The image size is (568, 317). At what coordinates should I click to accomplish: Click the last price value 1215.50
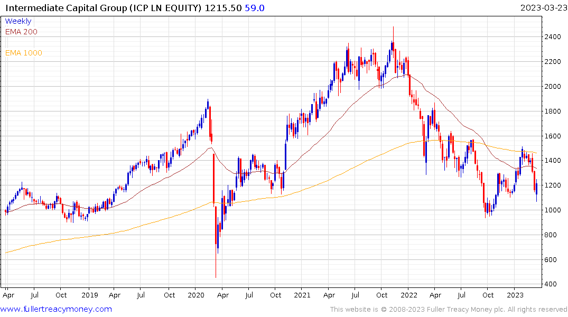[223, 8]
